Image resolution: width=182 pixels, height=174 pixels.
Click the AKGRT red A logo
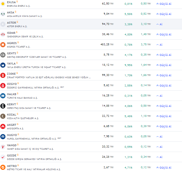click(x=3, y=126)
